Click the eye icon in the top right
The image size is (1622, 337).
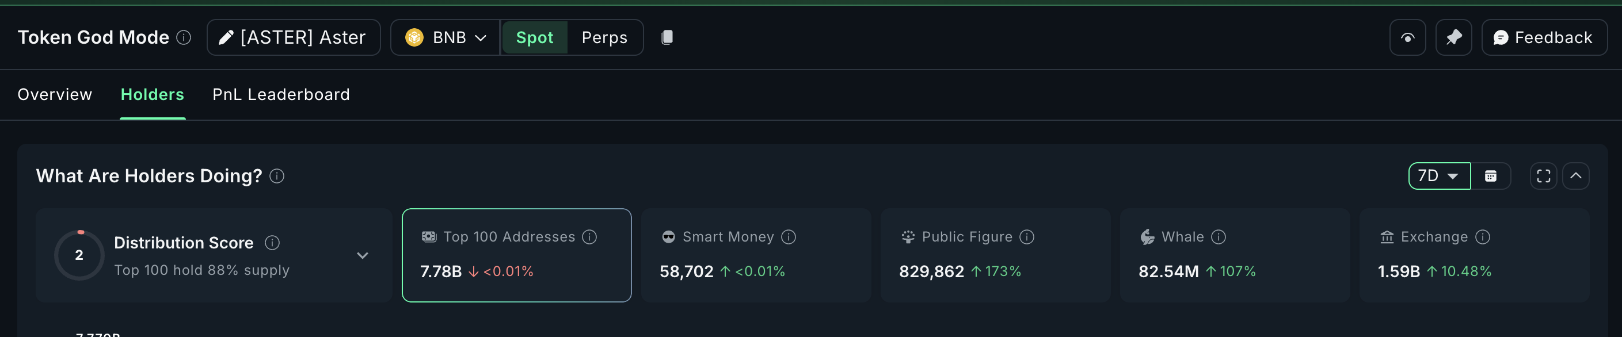click(x=1407, y=37)
